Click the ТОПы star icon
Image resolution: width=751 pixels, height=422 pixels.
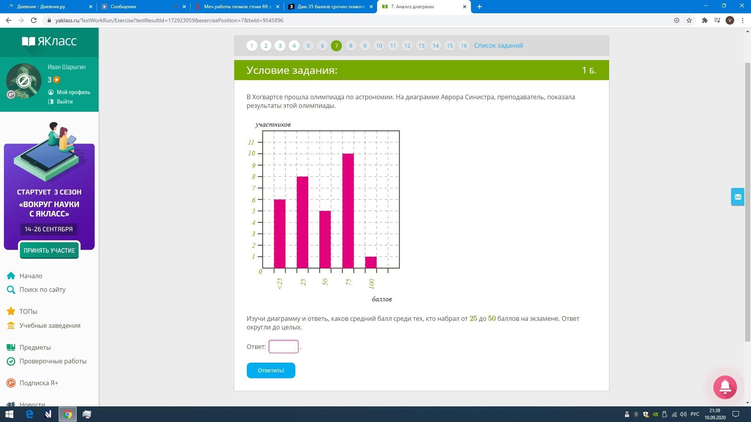click(x=11, y=311)
